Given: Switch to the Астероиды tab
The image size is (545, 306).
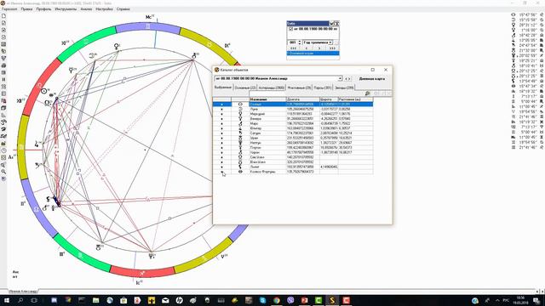Looking at the screenshot, I should coord(272,88).
